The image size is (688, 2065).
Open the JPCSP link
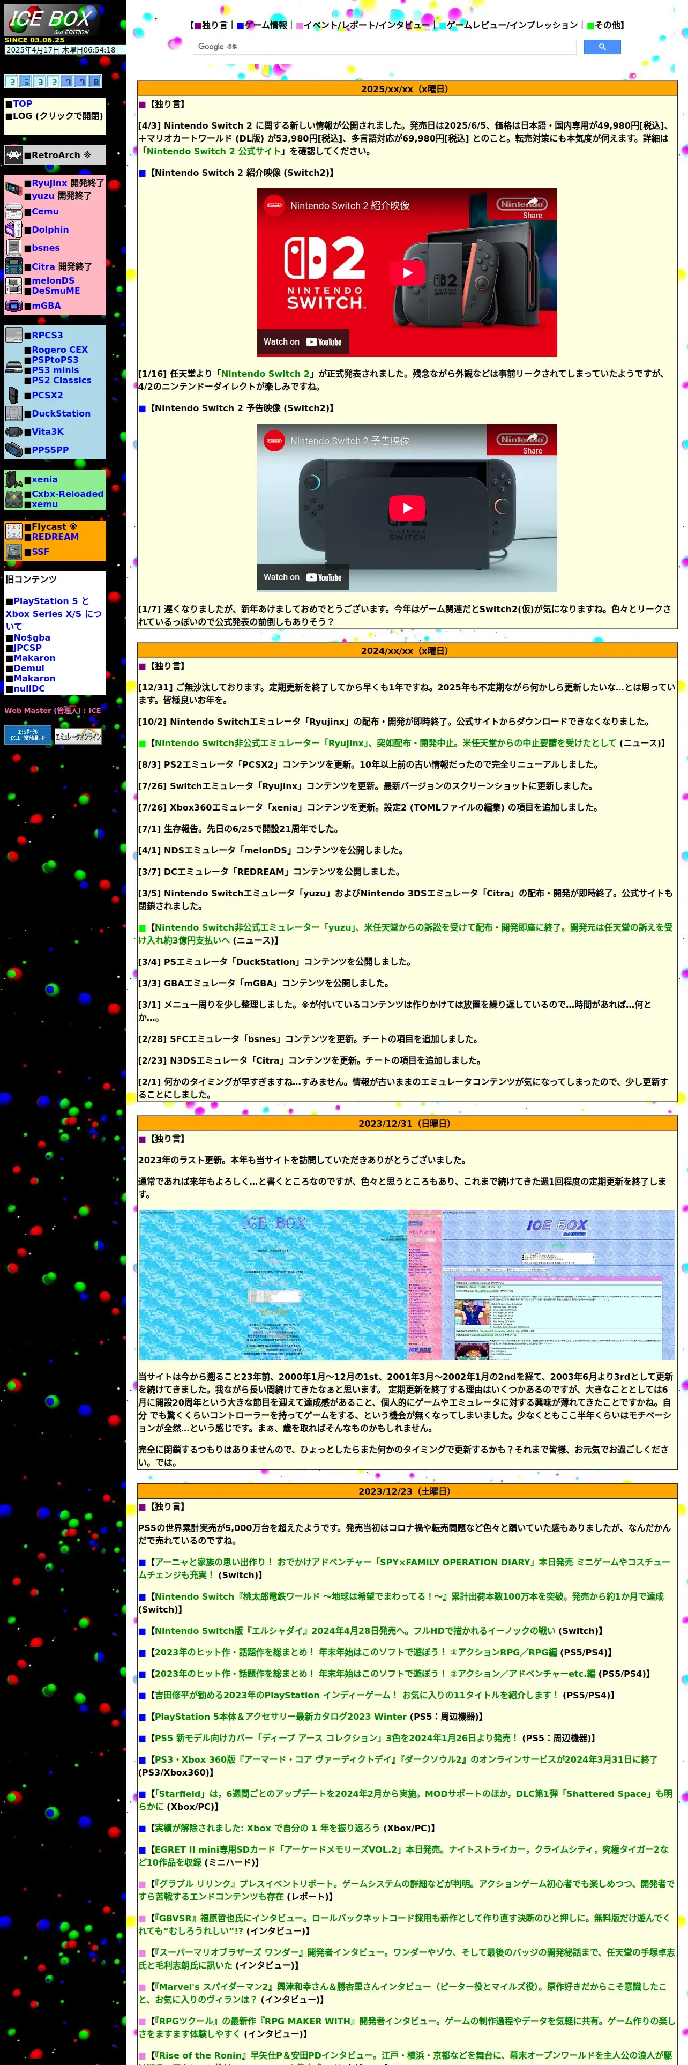click(27, 648)
